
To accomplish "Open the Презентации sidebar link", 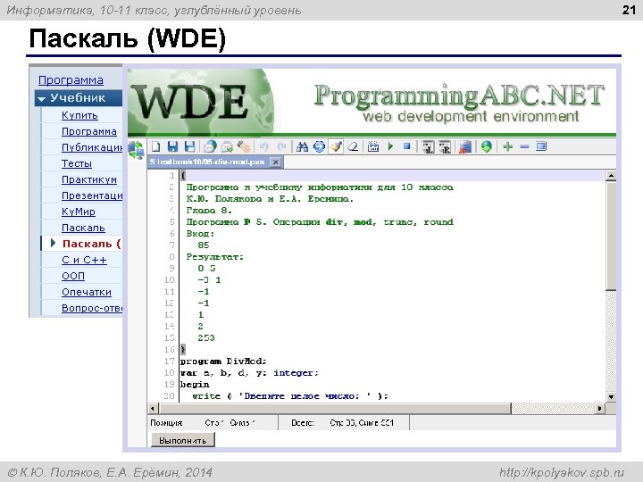I will [92, 195].
